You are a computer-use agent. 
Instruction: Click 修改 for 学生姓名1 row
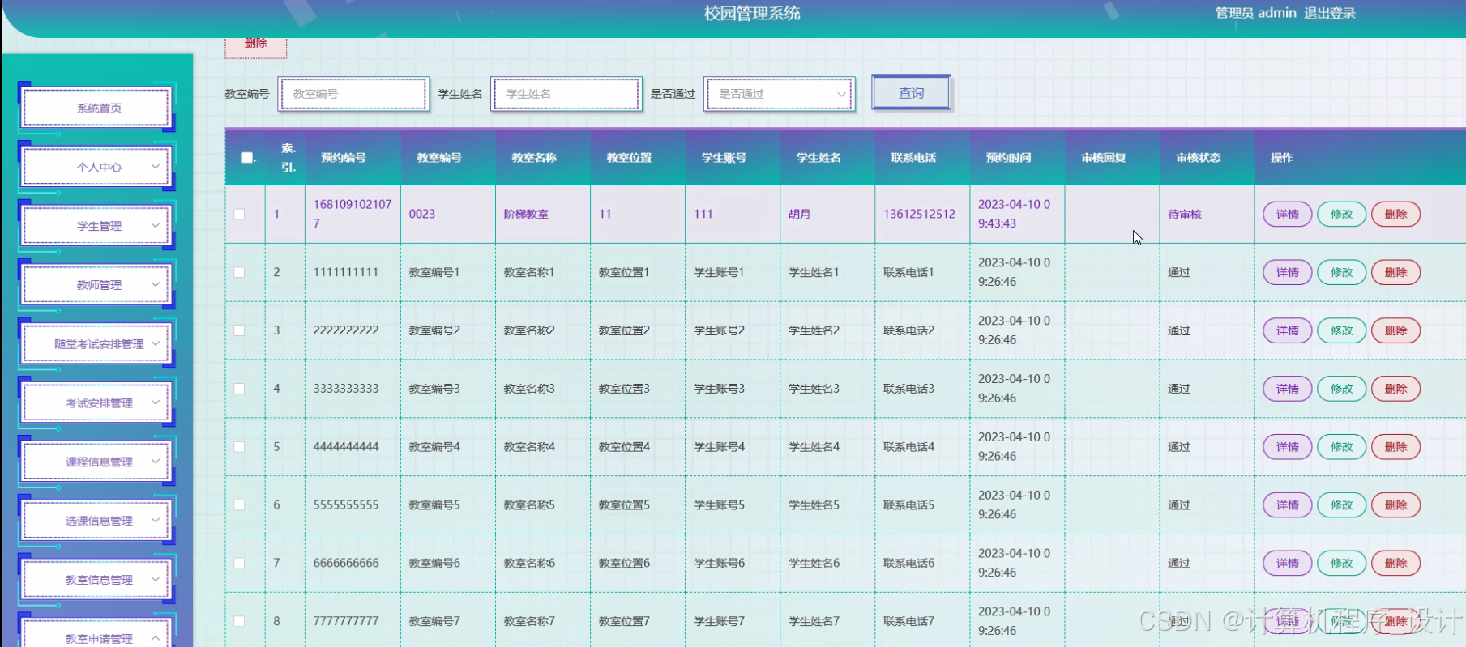point(1341,272)
